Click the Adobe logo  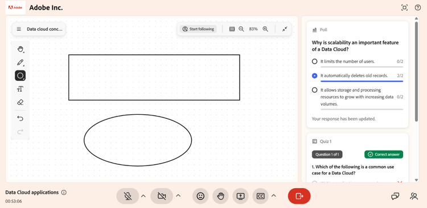(x=15, y=7)
